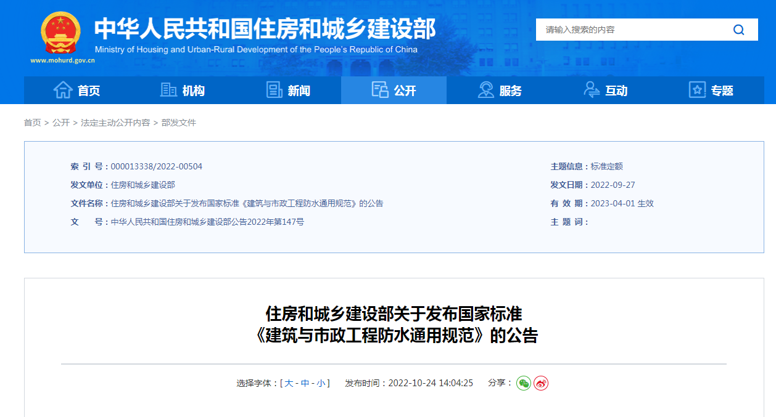Click the star icon beside 专题
The image size is (776, 417).
[697, 90]
